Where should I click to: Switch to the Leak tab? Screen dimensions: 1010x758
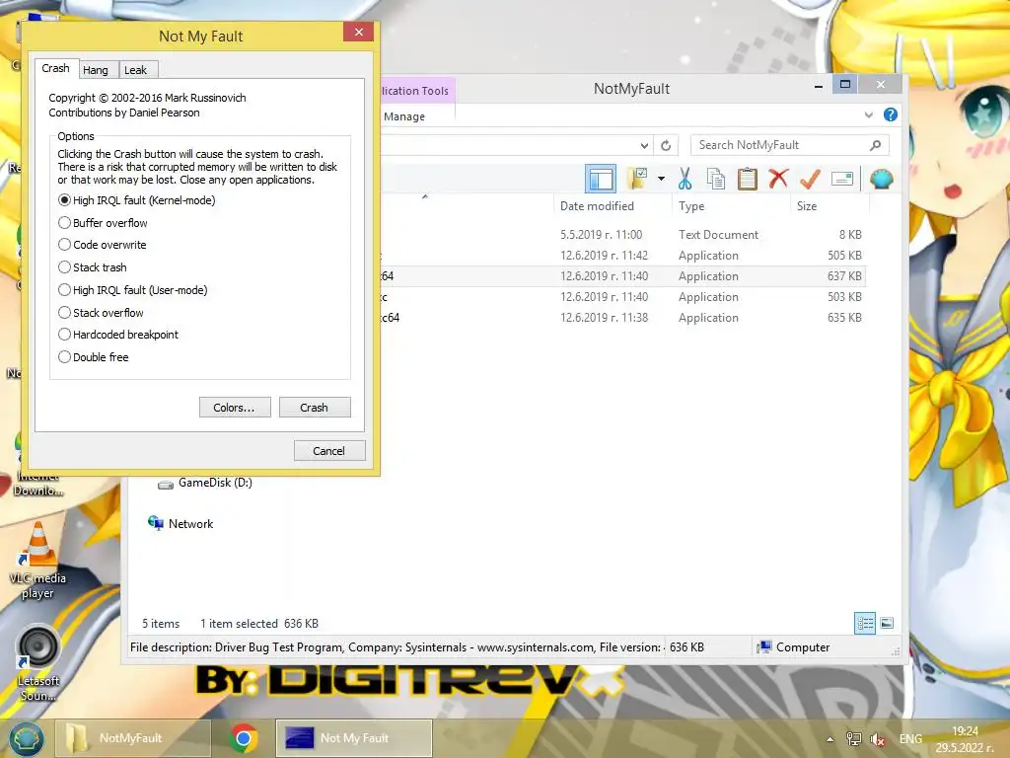click(136, 70)
